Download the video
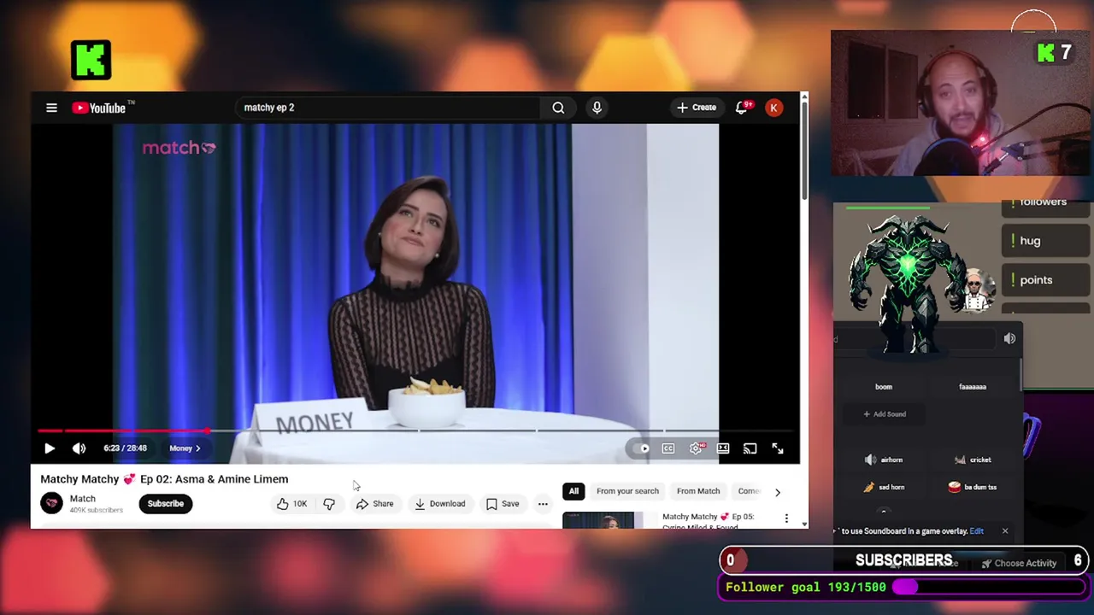 click(x=439, y=504)
